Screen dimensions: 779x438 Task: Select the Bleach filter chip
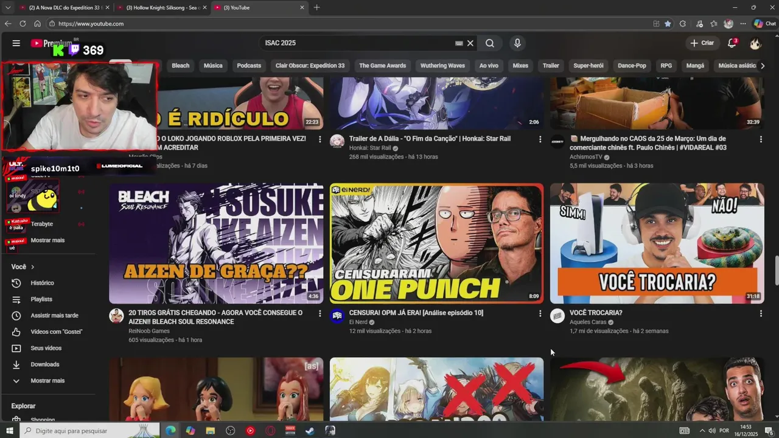(180, 66)
